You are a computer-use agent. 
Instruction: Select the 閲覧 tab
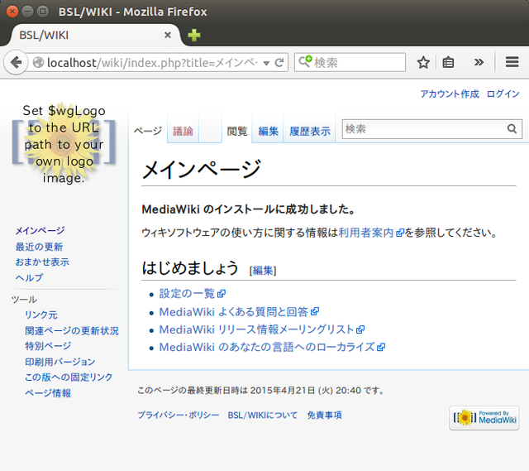(x=237, y=131)
